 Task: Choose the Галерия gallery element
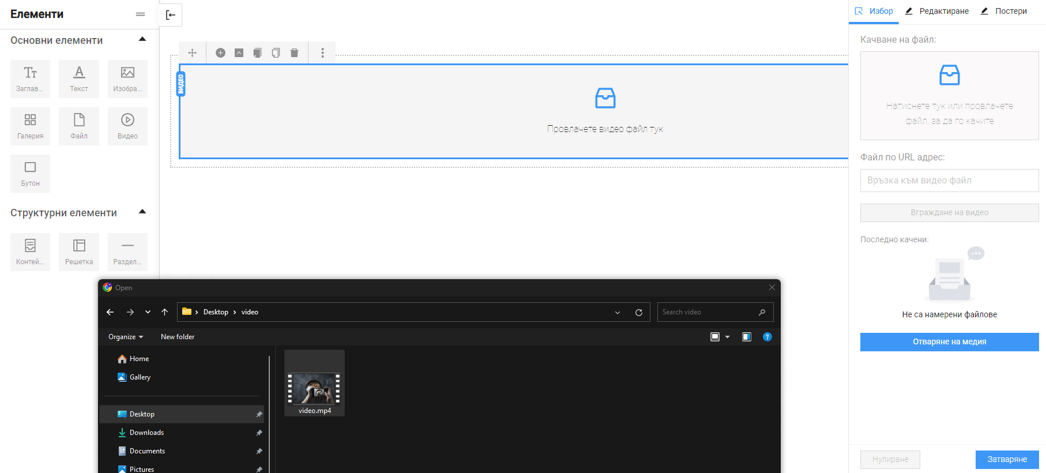(30, 126)
